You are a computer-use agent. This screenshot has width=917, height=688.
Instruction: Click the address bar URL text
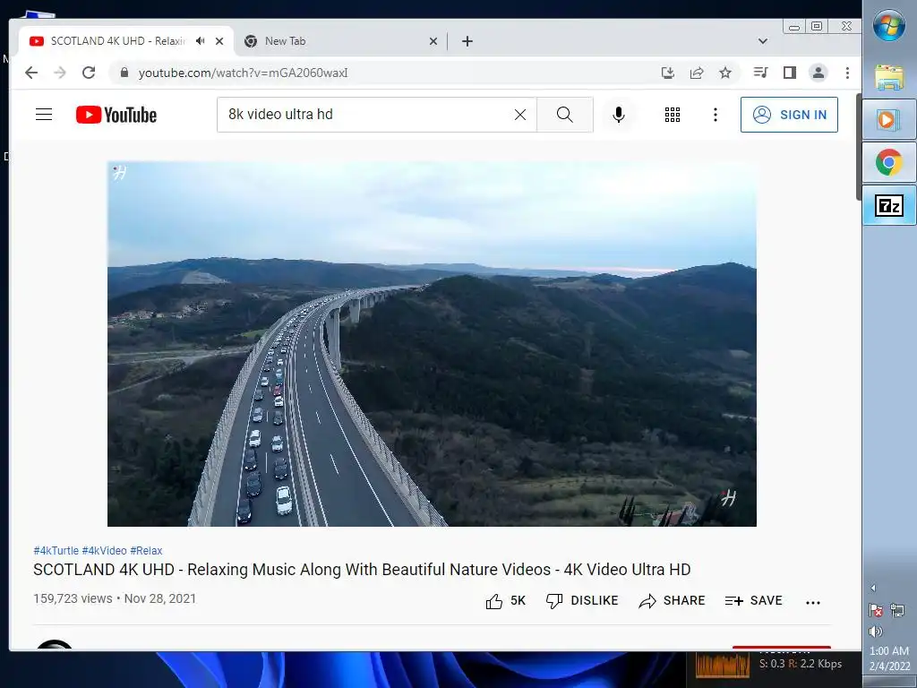(x=243, y=73)
